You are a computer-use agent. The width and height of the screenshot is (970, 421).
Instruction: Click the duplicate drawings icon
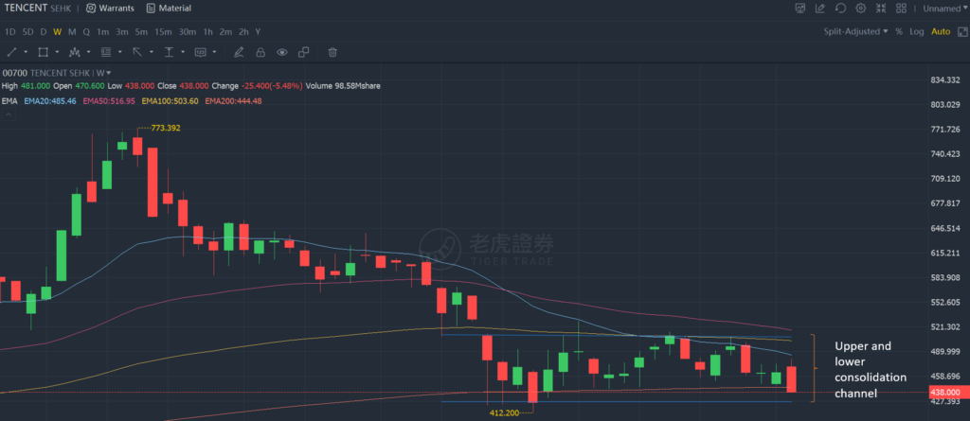(x=304, y=52)
